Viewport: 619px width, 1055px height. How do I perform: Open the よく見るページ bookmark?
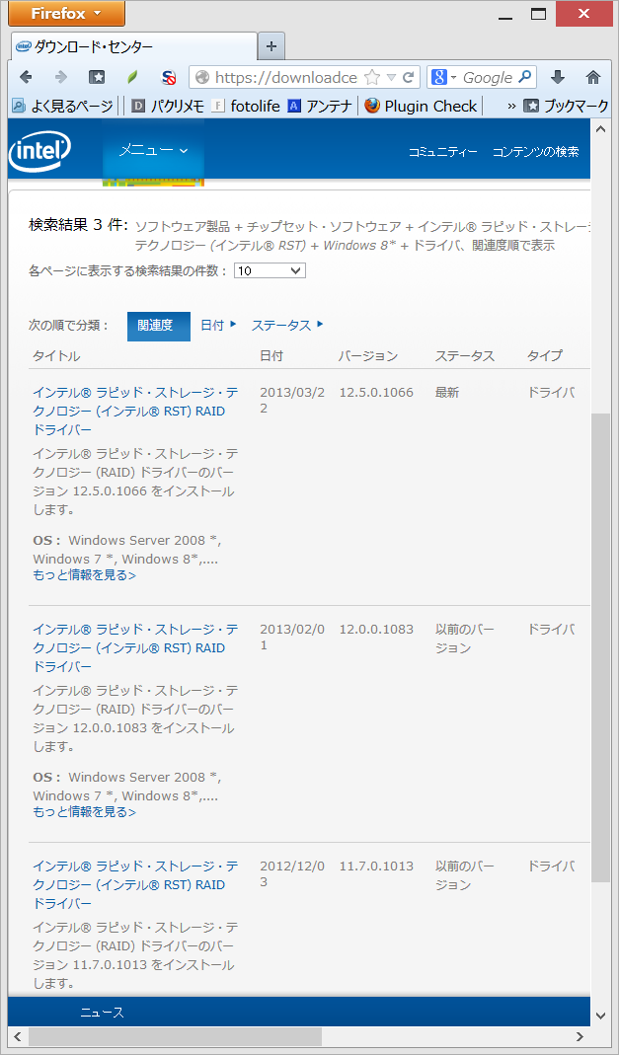63,106
